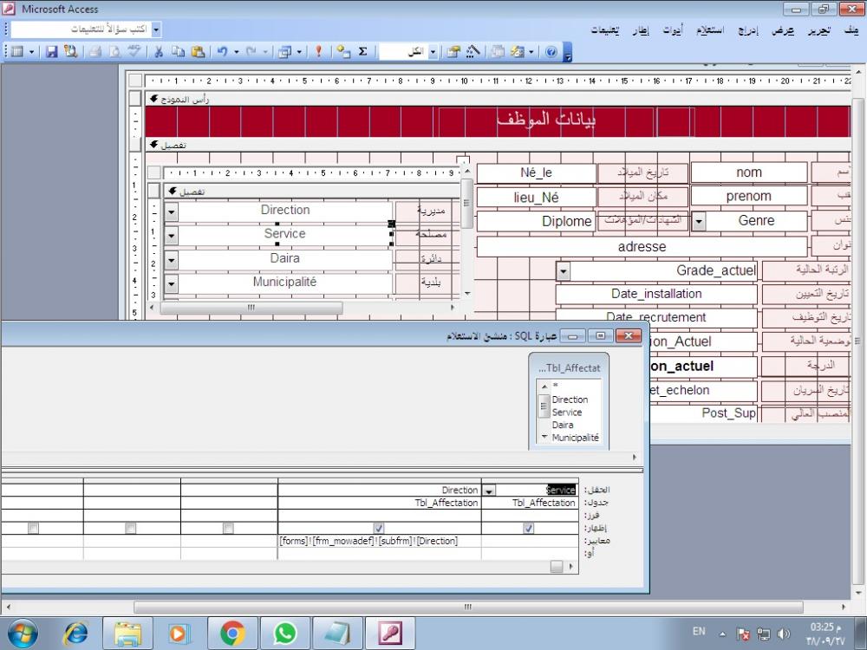
Task: Select the prenom text box on the form
Action: tap(749, 196)
